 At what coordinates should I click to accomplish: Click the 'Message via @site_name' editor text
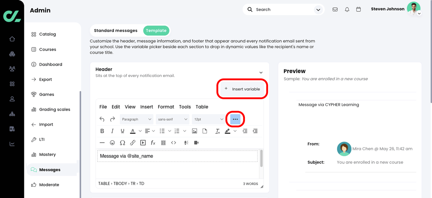click(126, 156)
